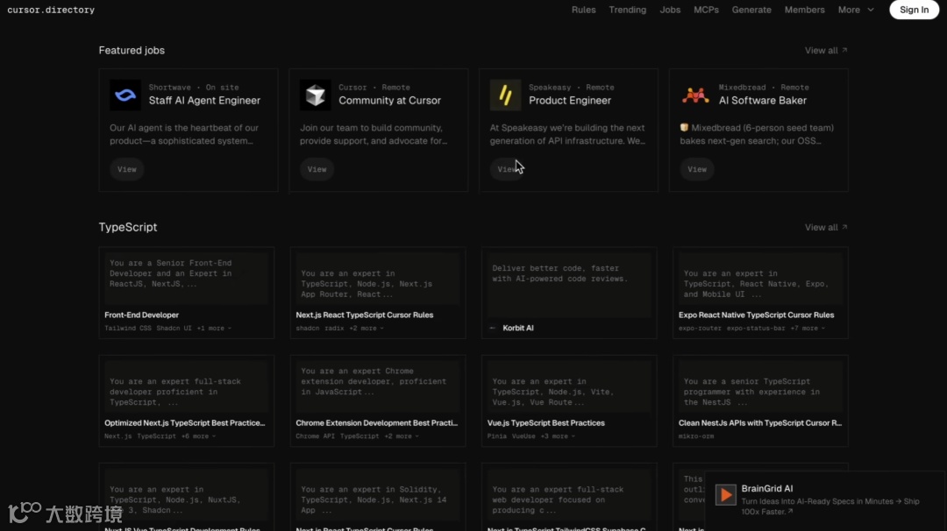Screen dimensions: 947x531
Task: Open the Shortwave company logo
Action: (125, 95)
